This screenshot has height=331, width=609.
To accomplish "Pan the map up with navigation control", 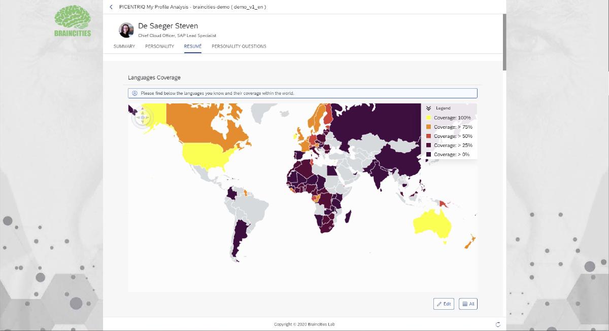I will pyautogui.click(x=143, y=112).
